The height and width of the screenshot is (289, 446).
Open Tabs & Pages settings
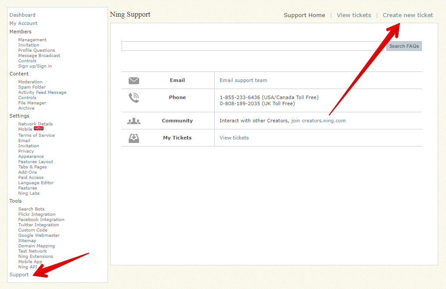tap(32, 167)
